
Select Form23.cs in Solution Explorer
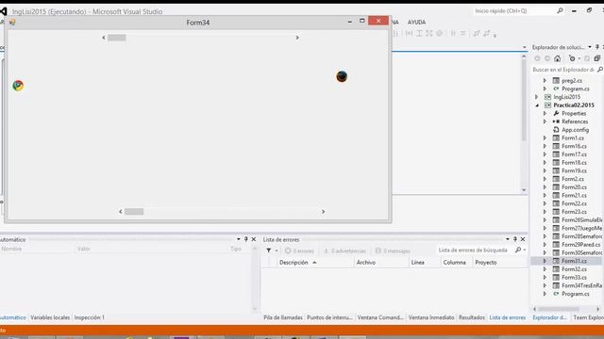coord(574,212)
